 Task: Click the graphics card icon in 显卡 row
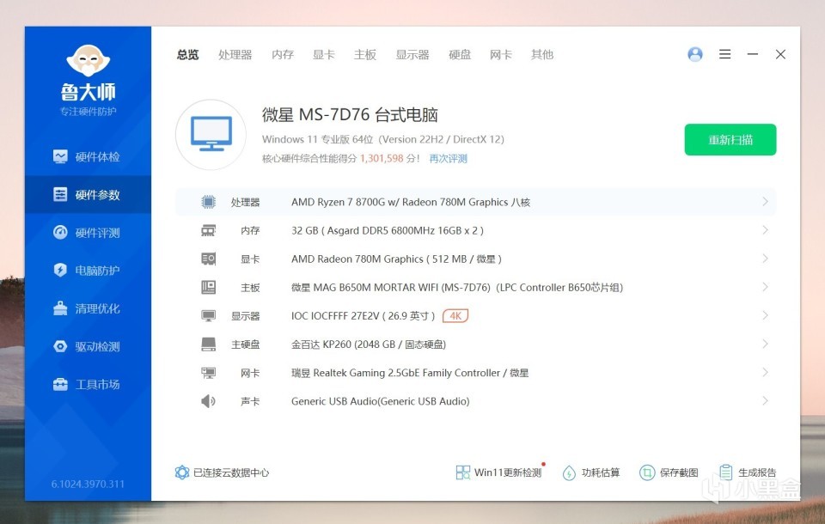click(208, 259)
